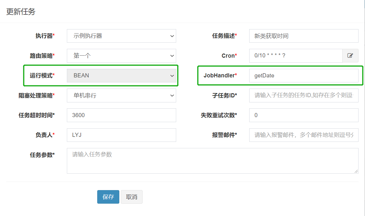Click the Cron expression input field

295,56
